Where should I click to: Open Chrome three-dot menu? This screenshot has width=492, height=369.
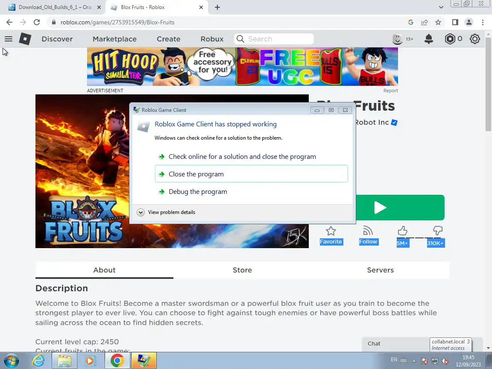(x=483, y=22)
